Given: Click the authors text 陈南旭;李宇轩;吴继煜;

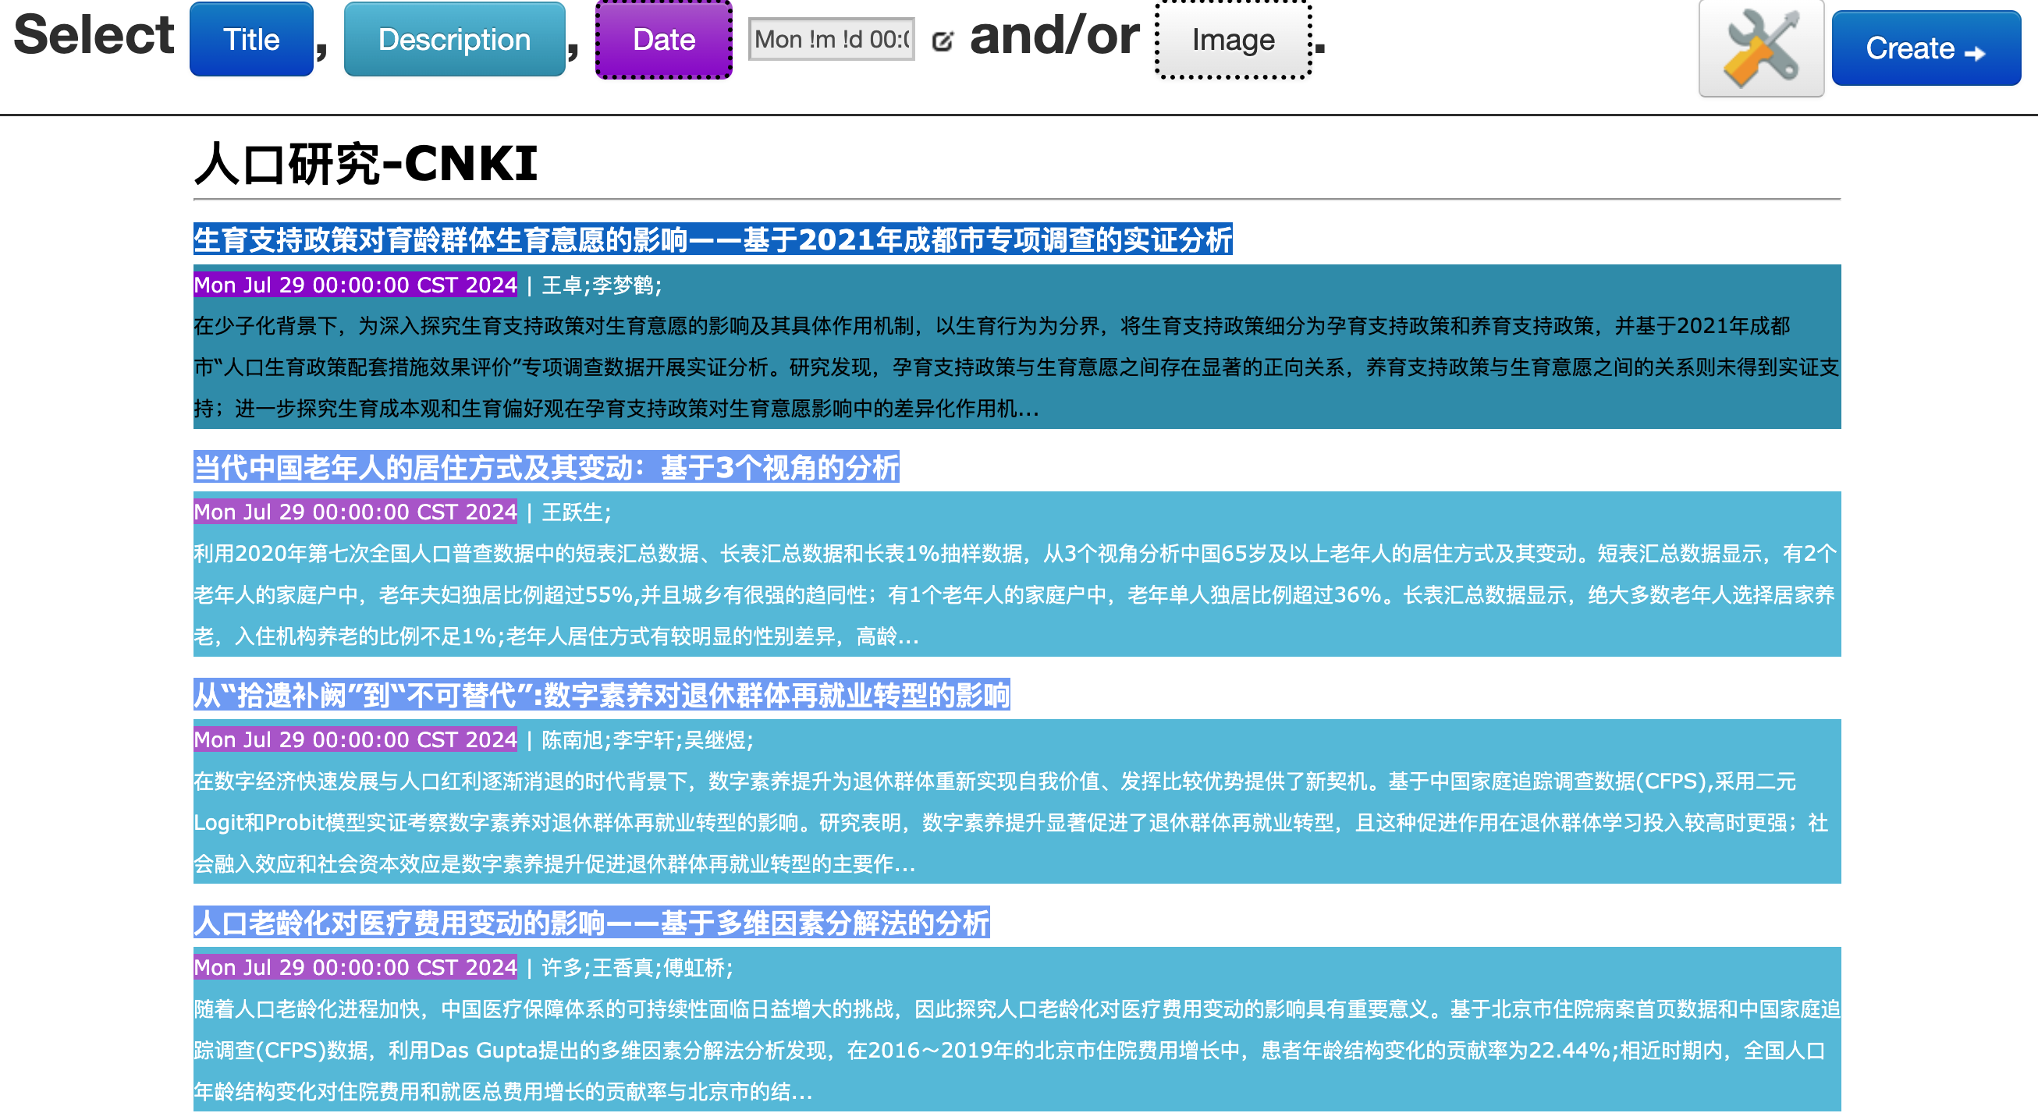Looking at the screenshot, I should click(x=648, y=740).
